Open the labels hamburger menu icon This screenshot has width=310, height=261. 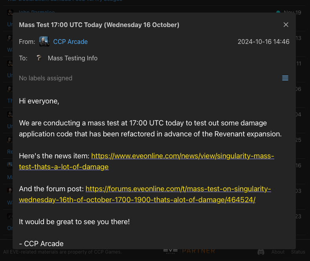click(285, 78)
